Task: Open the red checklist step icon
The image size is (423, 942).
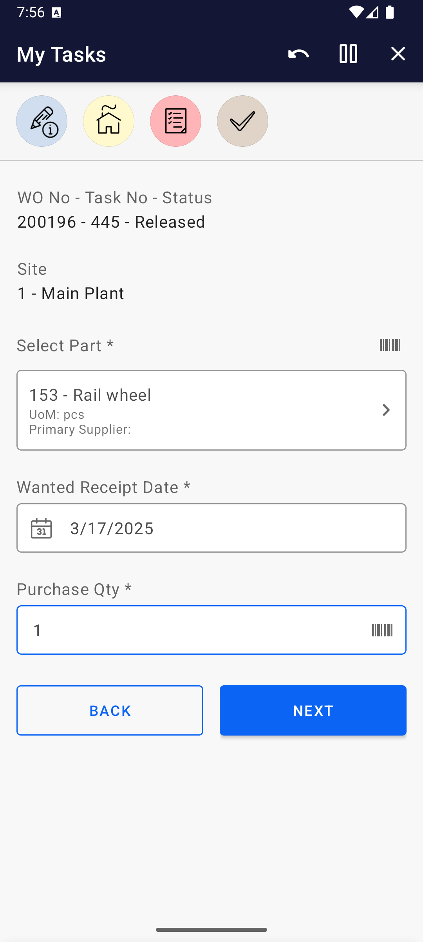Action: 176,121
